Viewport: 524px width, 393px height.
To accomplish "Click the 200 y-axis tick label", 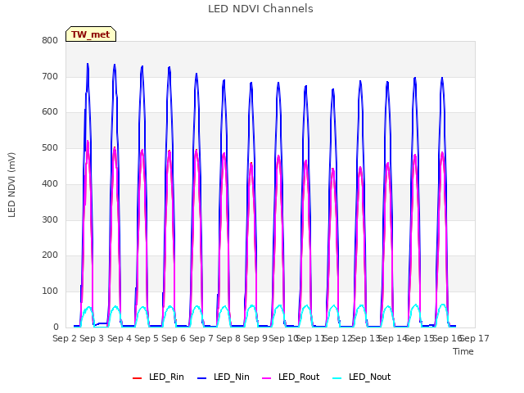I will [50, 255].
